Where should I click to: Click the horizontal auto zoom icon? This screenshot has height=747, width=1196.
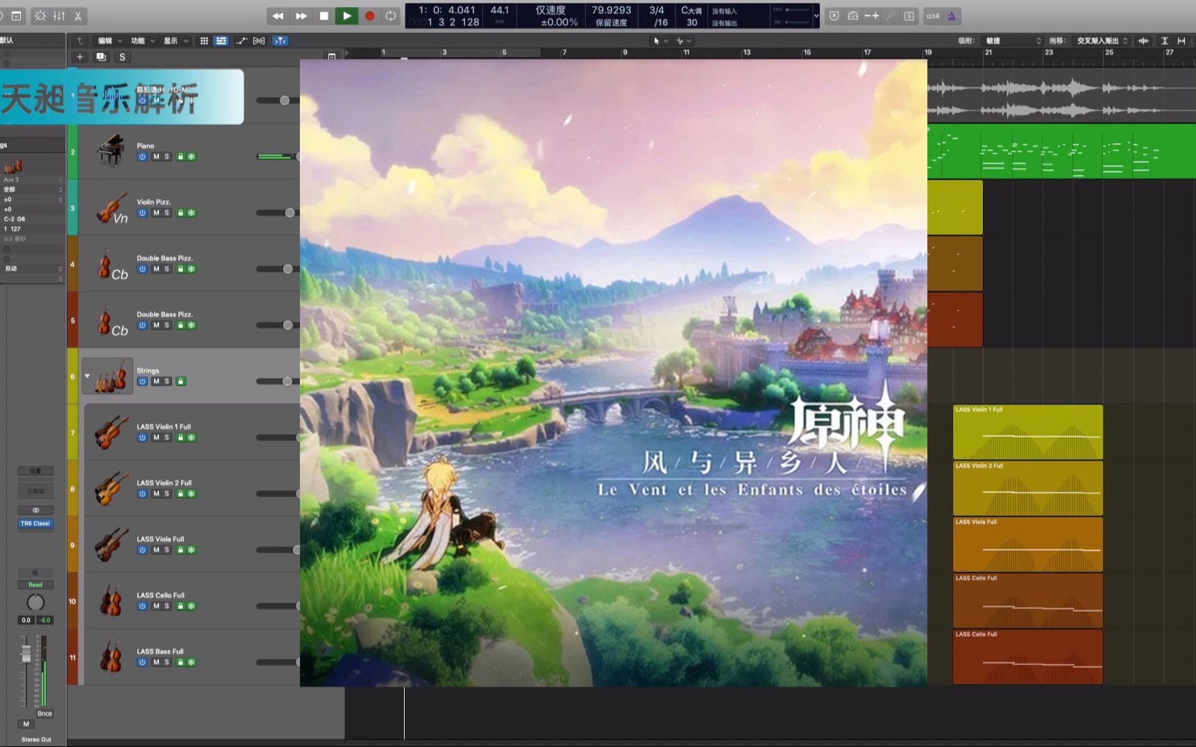[x=1181, y=41]
